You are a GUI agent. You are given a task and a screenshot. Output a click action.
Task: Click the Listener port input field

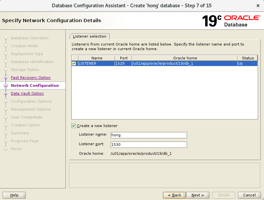(149, 145)
